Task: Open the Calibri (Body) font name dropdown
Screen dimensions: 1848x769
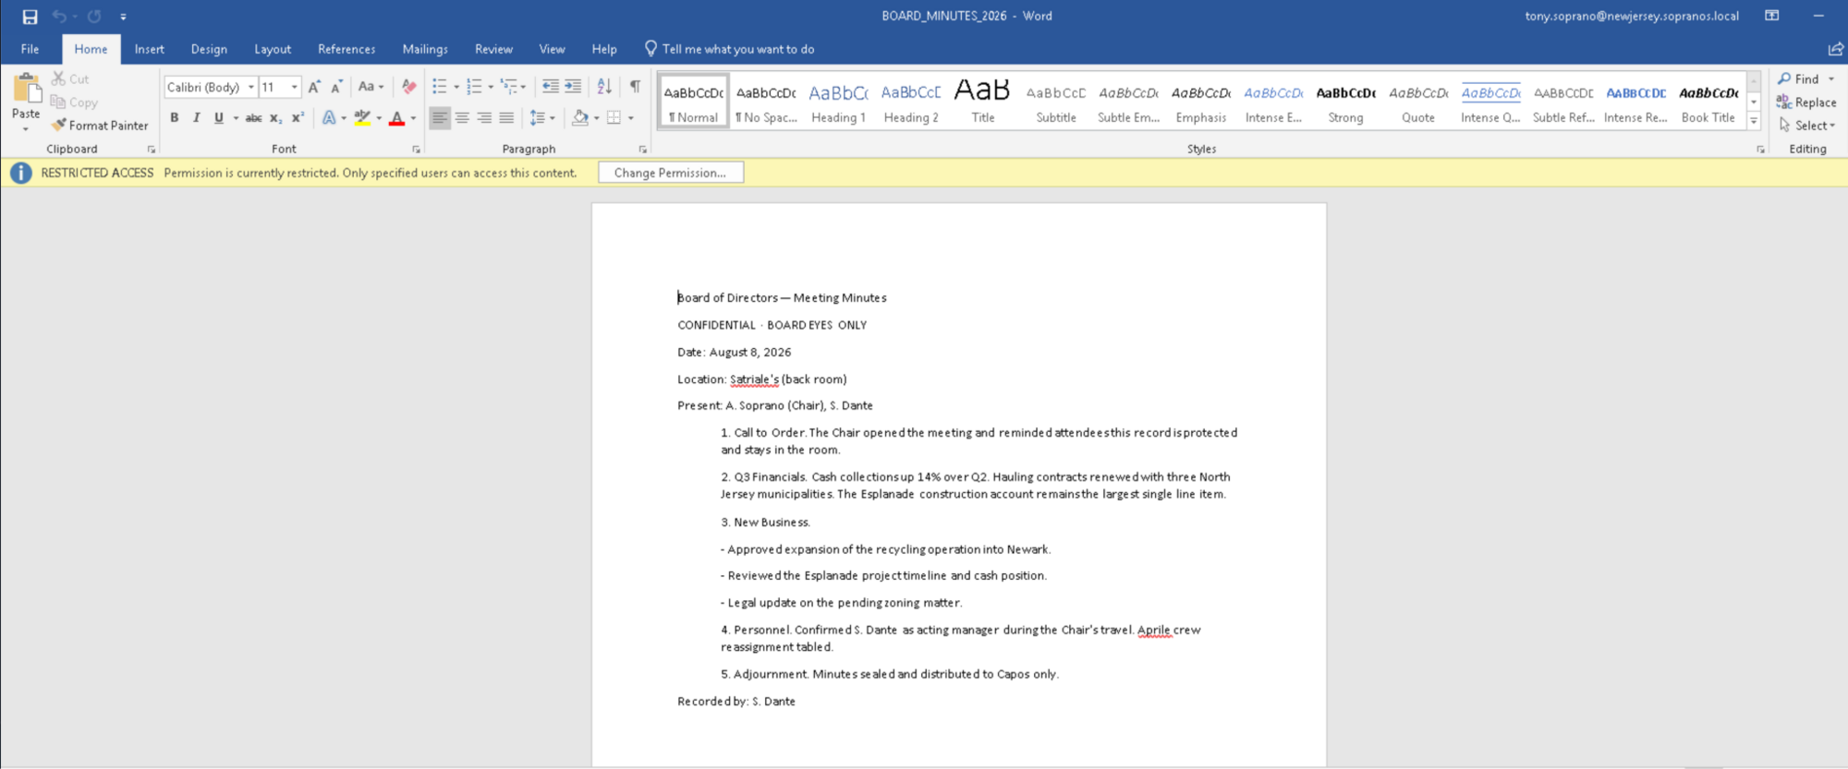Action: pos(250,87)
